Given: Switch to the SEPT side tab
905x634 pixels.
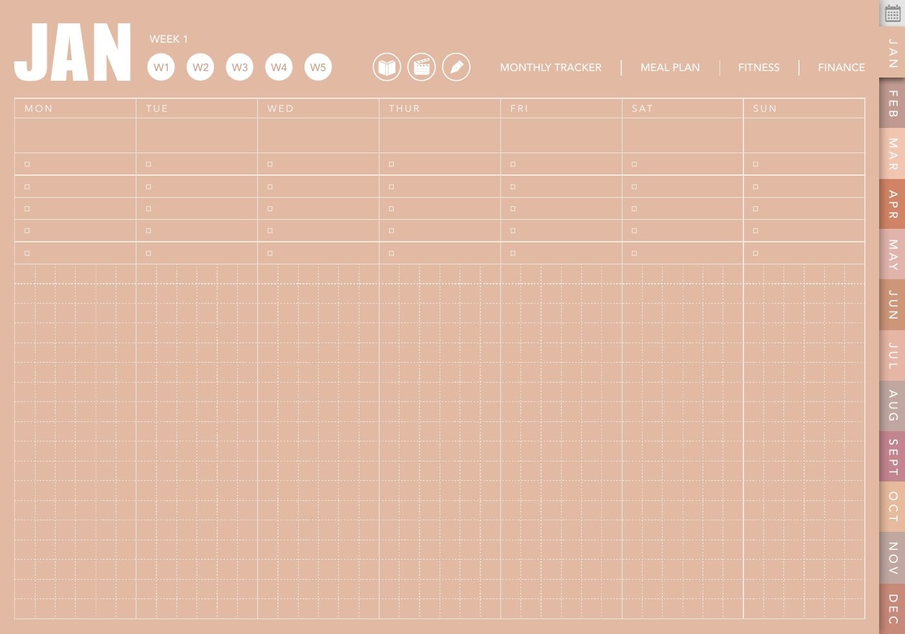Looking at the screenshot, I should 893,457.
